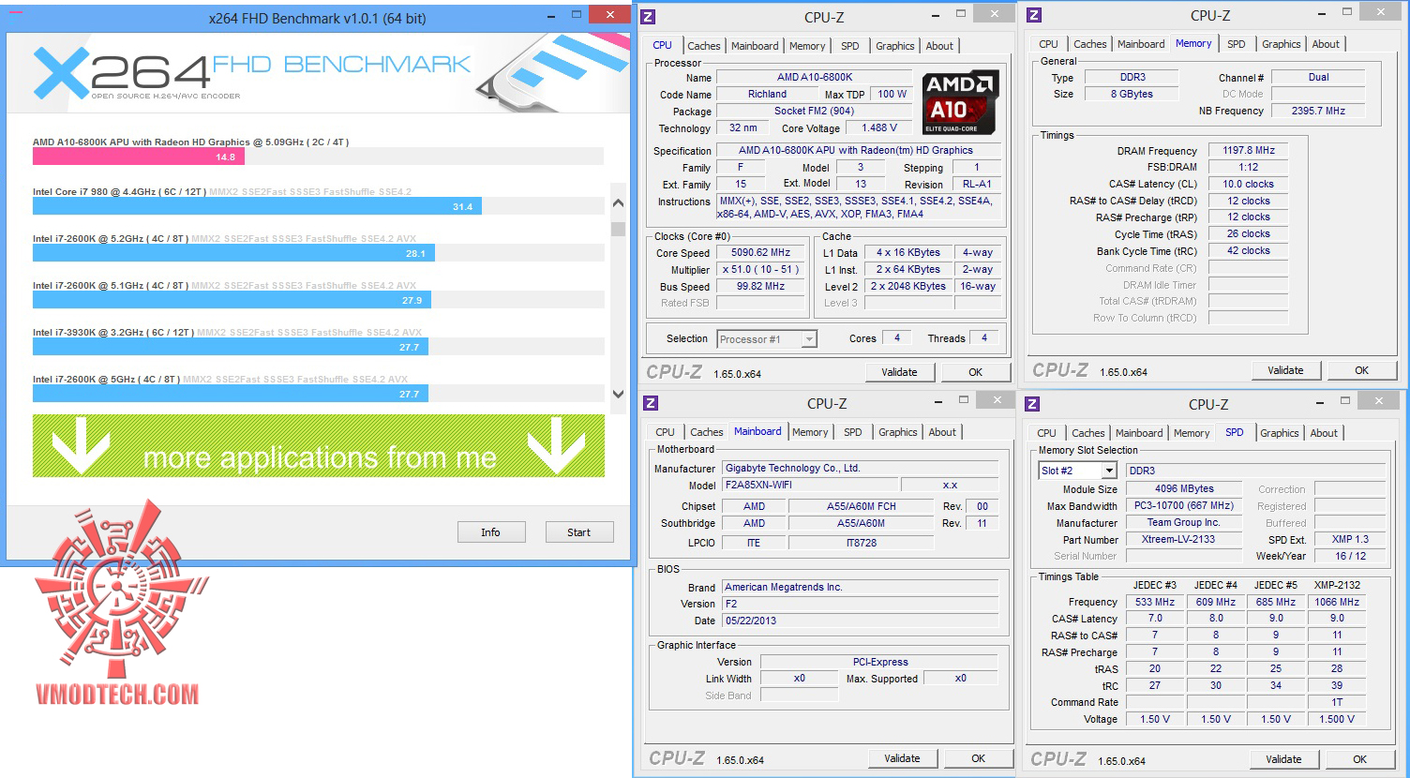Click the BIOS Date value '05/22/2013'
The image size is (1410, 778).
click(x=860, y=621)
